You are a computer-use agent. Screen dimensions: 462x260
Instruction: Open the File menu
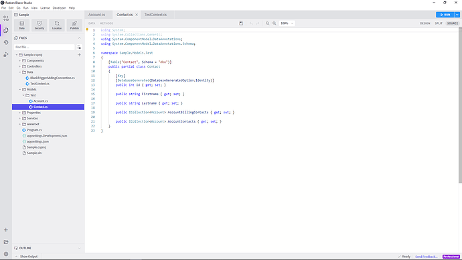coord(3,8)
